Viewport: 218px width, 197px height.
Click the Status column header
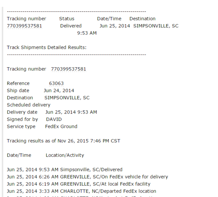(67, 19)
